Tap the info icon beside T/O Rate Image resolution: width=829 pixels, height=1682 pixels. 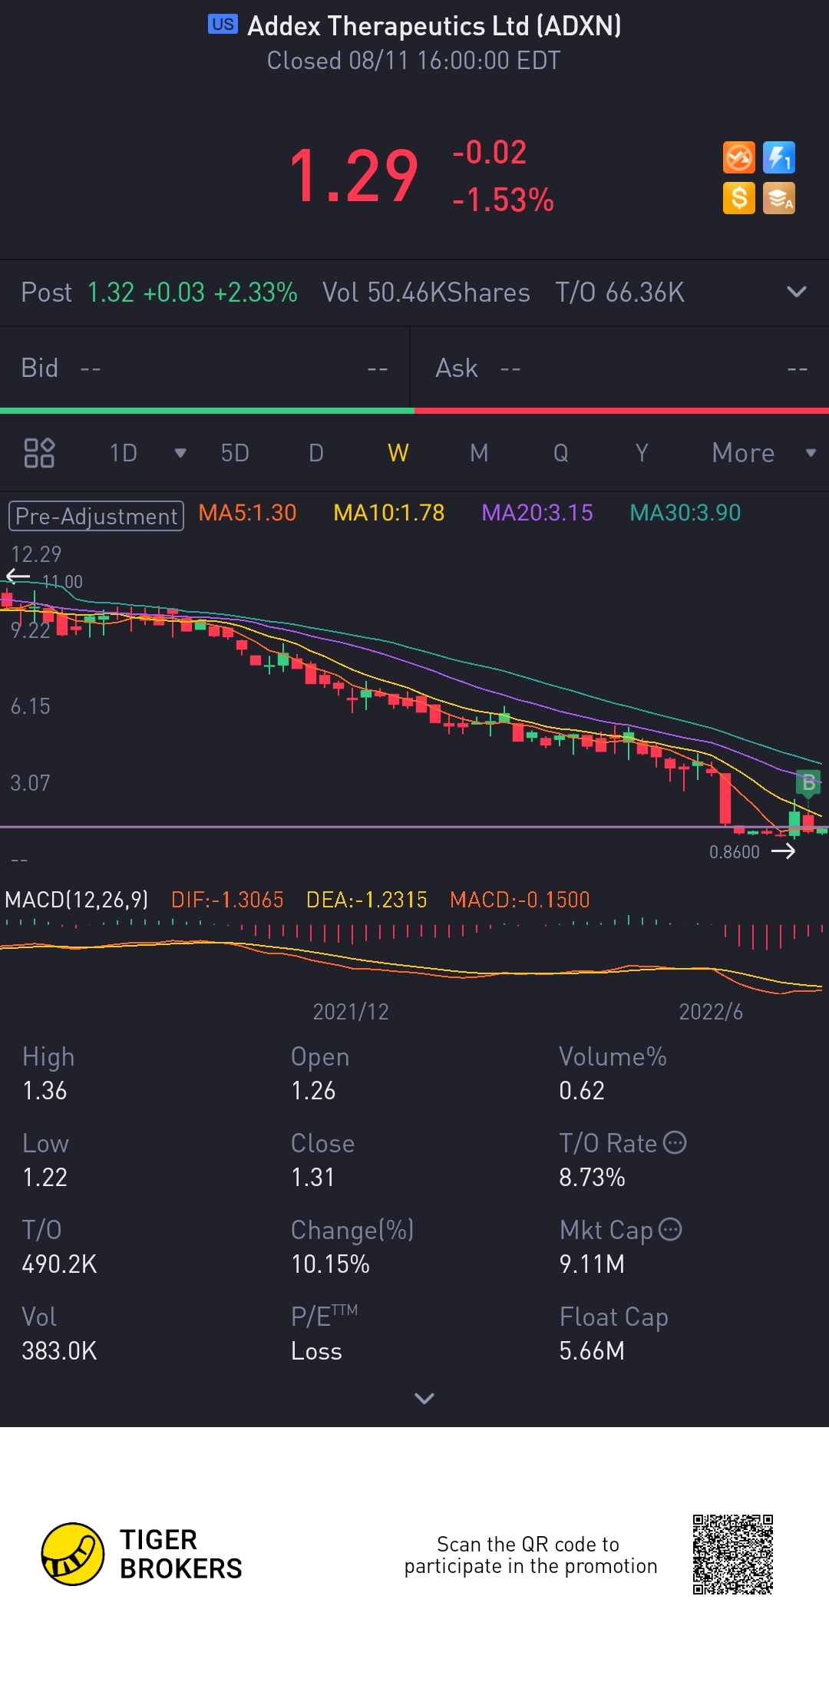(675, 1142)
